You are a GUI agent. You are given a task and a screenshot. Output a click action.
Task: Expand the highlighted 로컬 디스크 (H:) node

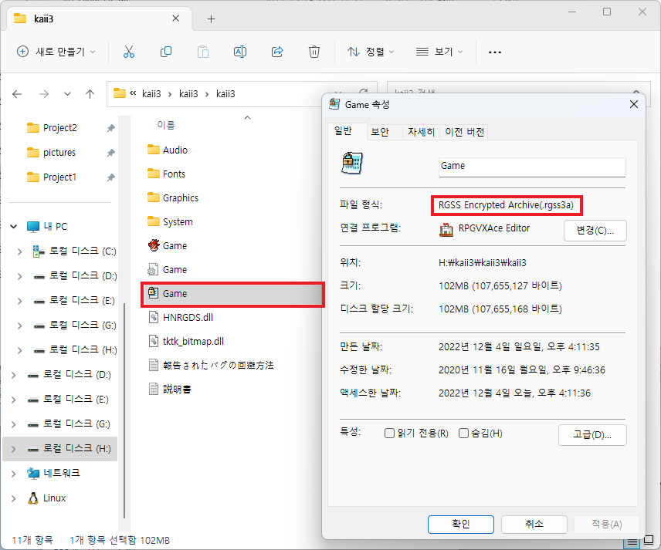13,449
